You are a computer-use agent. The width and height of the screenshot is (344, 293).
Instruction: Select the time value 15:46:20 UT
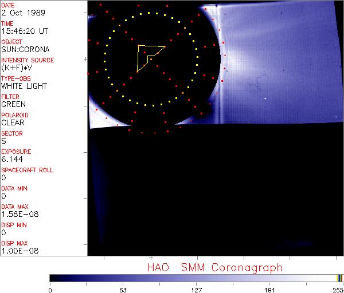[x=24, y=31]
